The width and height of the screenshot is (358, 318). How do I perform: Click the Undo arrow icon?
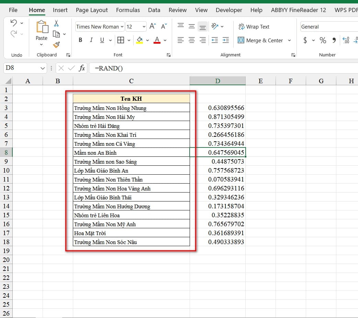tap(14, 23)
